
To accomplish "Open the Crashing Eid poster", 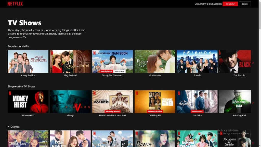I will (x=155, y=102).
